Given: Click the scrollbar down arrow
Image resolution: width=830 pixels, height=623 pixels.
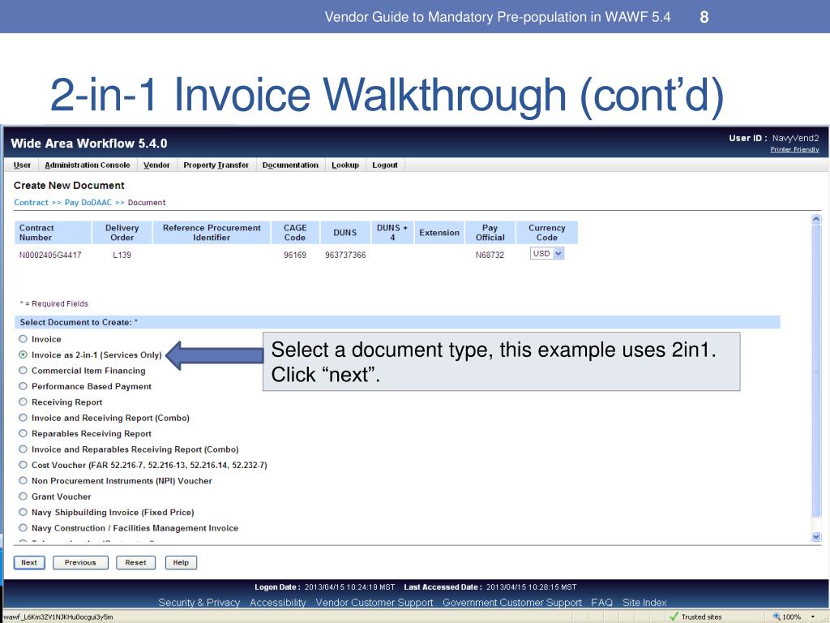Looking at the screenshot, I should click(816, 537).
